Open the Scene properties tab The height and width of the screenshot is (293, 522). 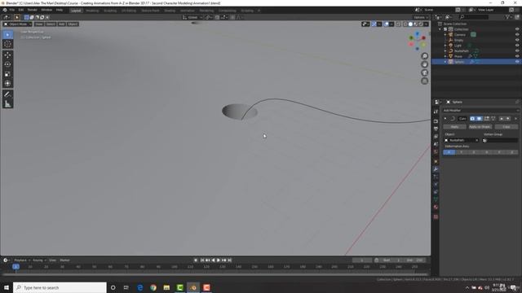point(436,144)
